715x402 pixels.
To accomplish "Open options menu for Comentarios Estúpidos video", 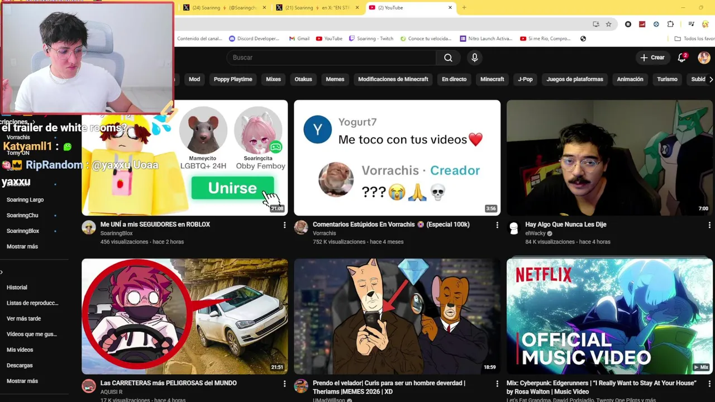I will coord(497,225).
